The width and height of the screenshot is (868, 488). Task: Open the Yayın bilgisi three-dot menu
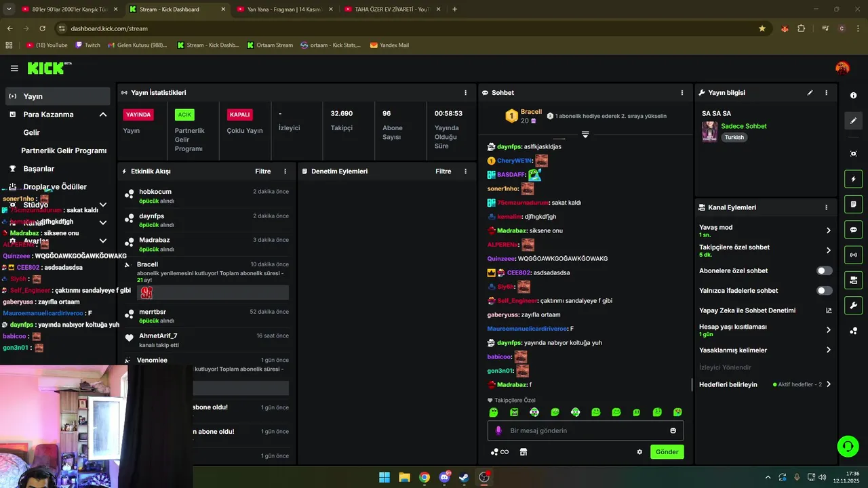click(x=826, y=93)
